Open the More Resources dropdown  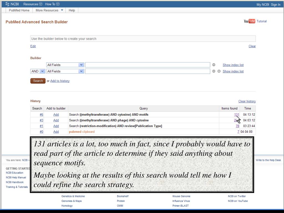[49, 10]
